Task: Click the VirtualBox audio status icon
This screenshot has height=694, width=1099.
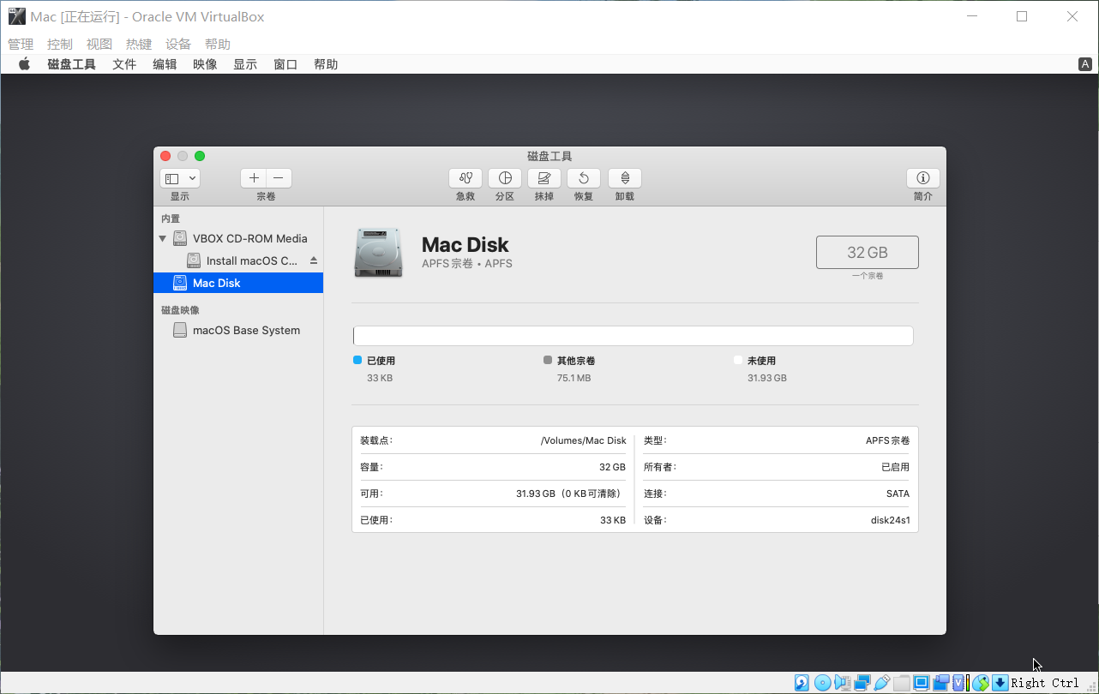Action: click(843, 683)
